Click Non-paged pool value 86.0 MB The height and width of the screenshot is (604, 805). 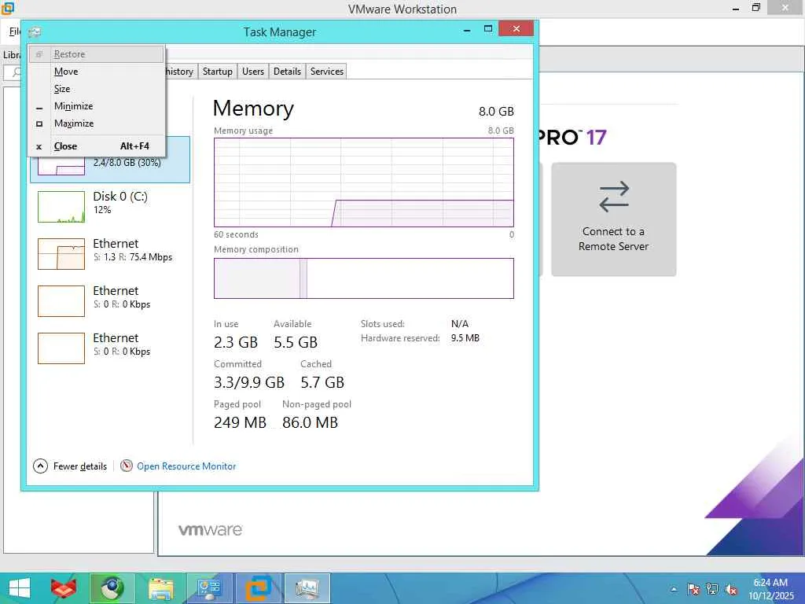pos(310,422)
